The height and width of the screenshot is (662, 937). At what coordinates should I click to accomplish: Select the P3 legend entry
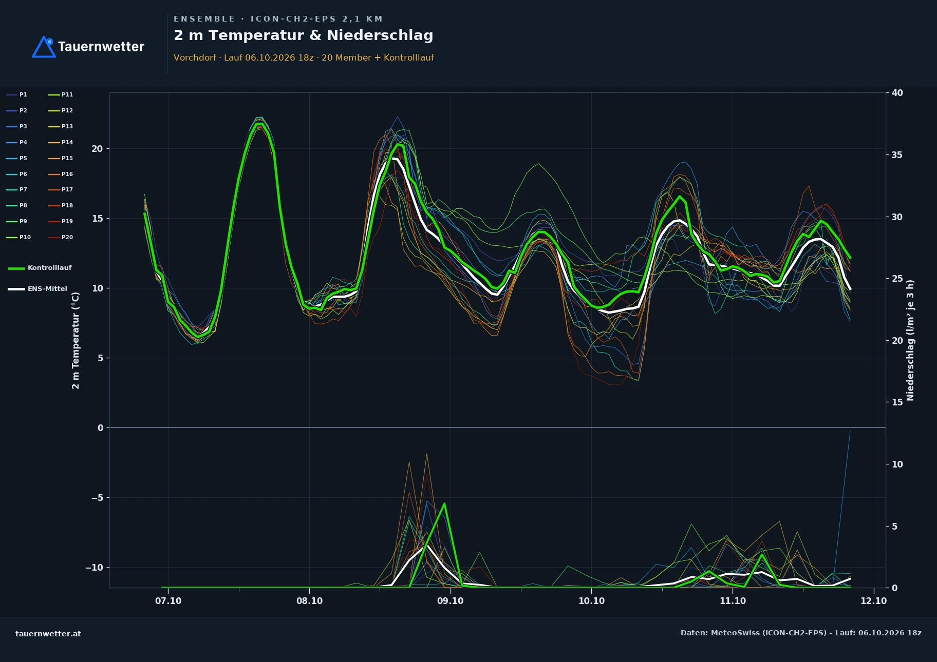pyautogui.click(x=17, y=127)
